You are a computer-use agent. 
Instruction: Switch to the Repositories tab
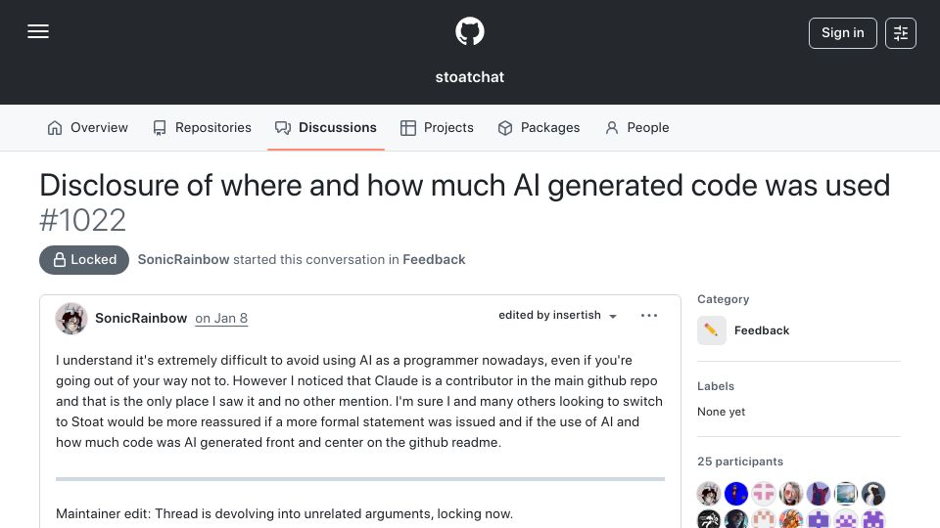[x=202, y=127]
